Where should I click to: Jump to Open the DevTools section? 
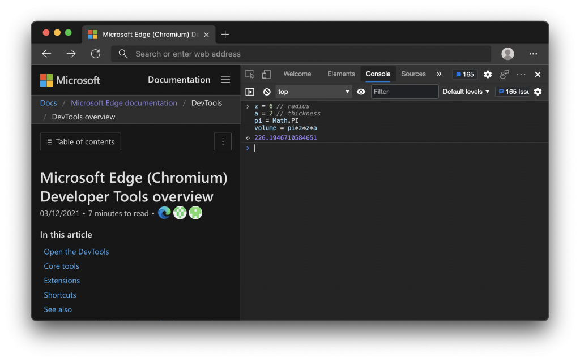click(76, 252)
